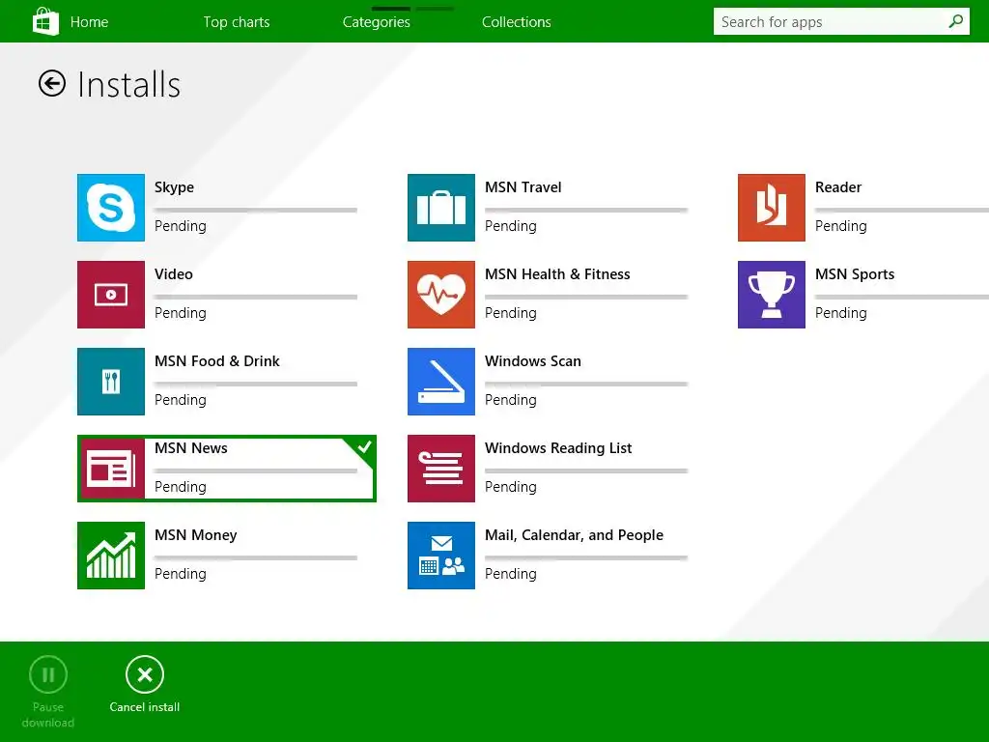Screen dimensions: 989x742
Task: Click the Skype download progress bar
Action: pos(255,210)
